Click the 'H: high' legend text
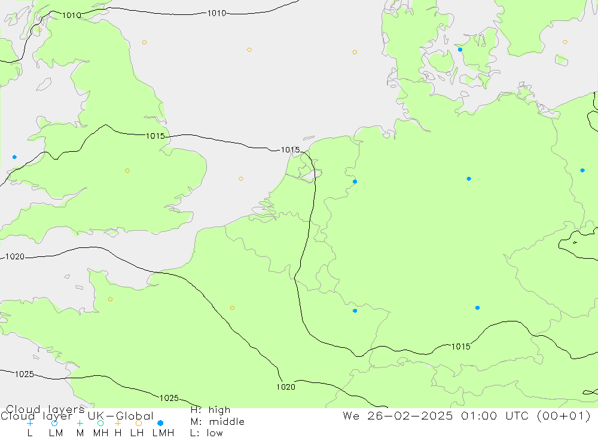598x438 pixels. coord(210,410)
